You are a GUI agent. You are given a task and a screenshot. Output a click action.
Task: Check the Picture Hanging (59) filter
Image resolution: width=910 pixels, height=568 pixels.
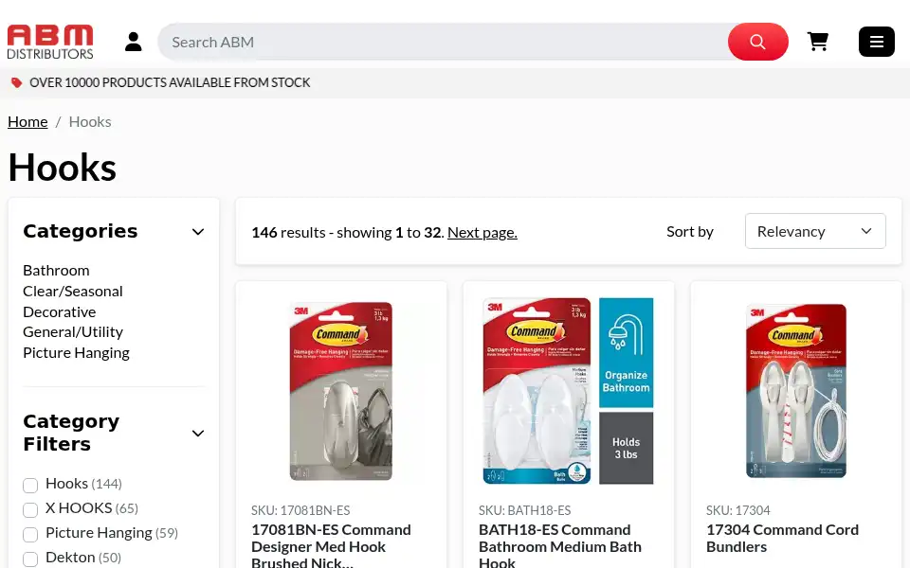(x=30, y=534)
